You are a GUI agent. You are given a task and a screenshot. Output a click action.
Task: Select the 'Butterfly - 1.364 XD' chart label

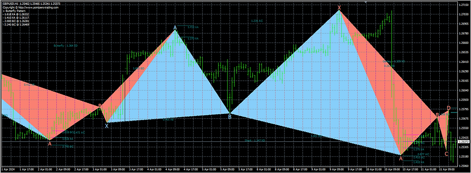(66, 46)
